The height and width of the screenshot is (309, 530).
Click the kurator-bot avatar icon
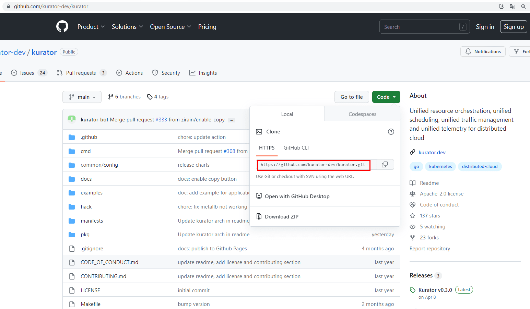[72, 119]
